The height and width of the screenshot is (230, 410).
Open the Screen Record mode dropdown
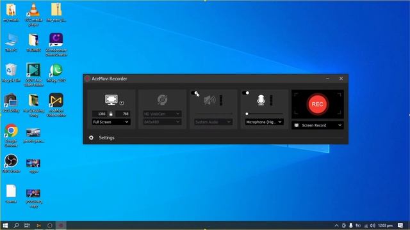click(318, 125)
